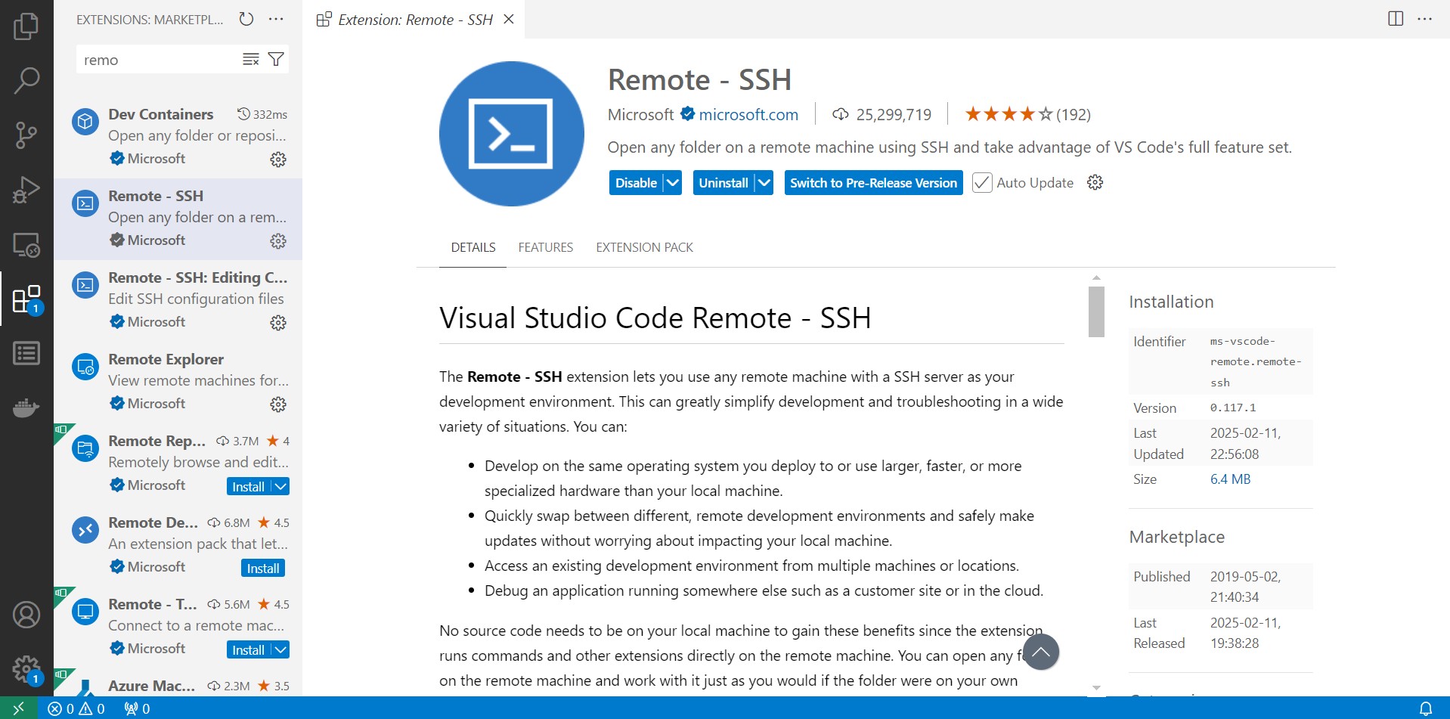Open the Remote Explorer icon
Viewport: 1450px width, 719px height.
pyautogui.click(x=26, y=245)
